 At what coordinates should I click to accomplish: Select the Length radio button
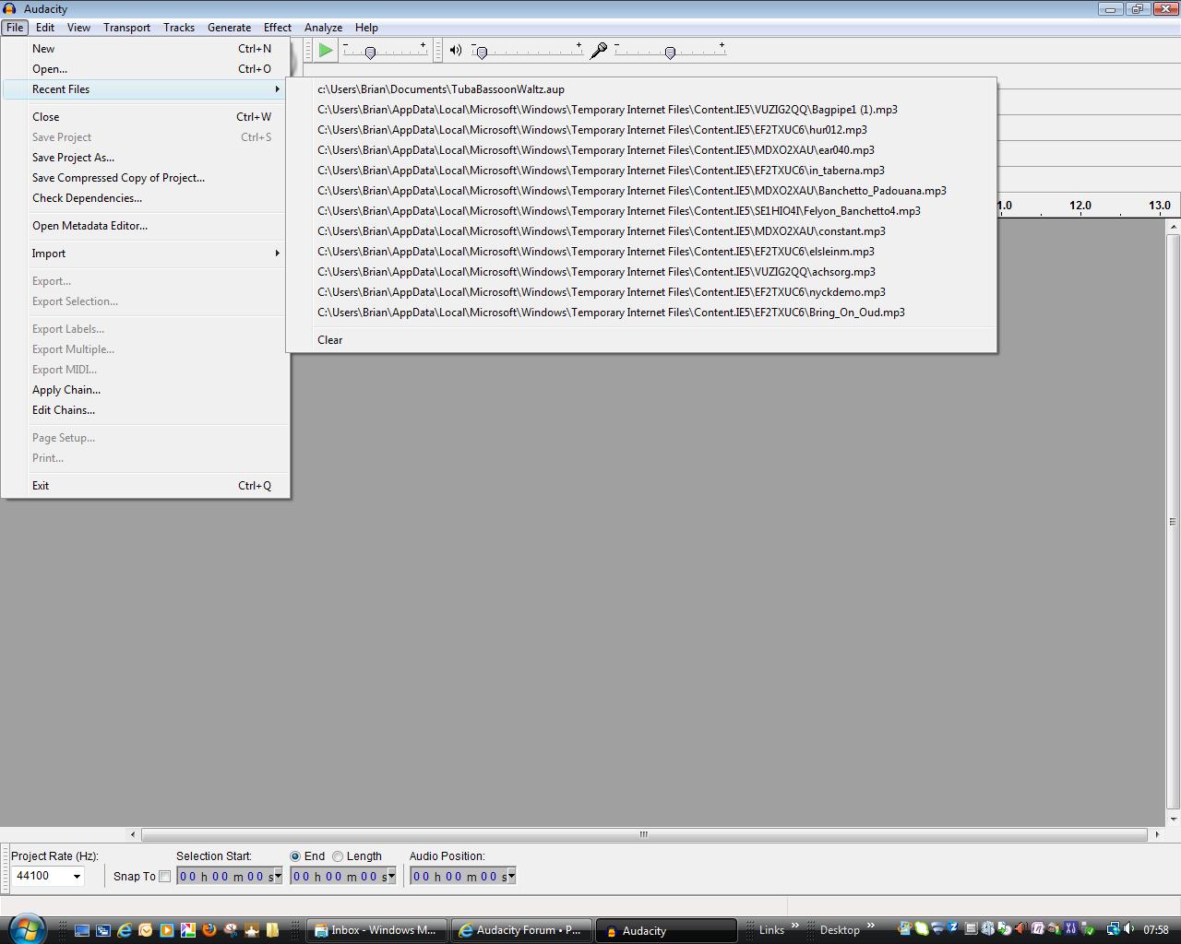tap(338, 855)
